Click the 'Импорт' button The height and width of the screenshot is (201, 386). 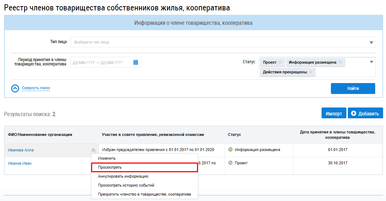(x=334, y=113)
